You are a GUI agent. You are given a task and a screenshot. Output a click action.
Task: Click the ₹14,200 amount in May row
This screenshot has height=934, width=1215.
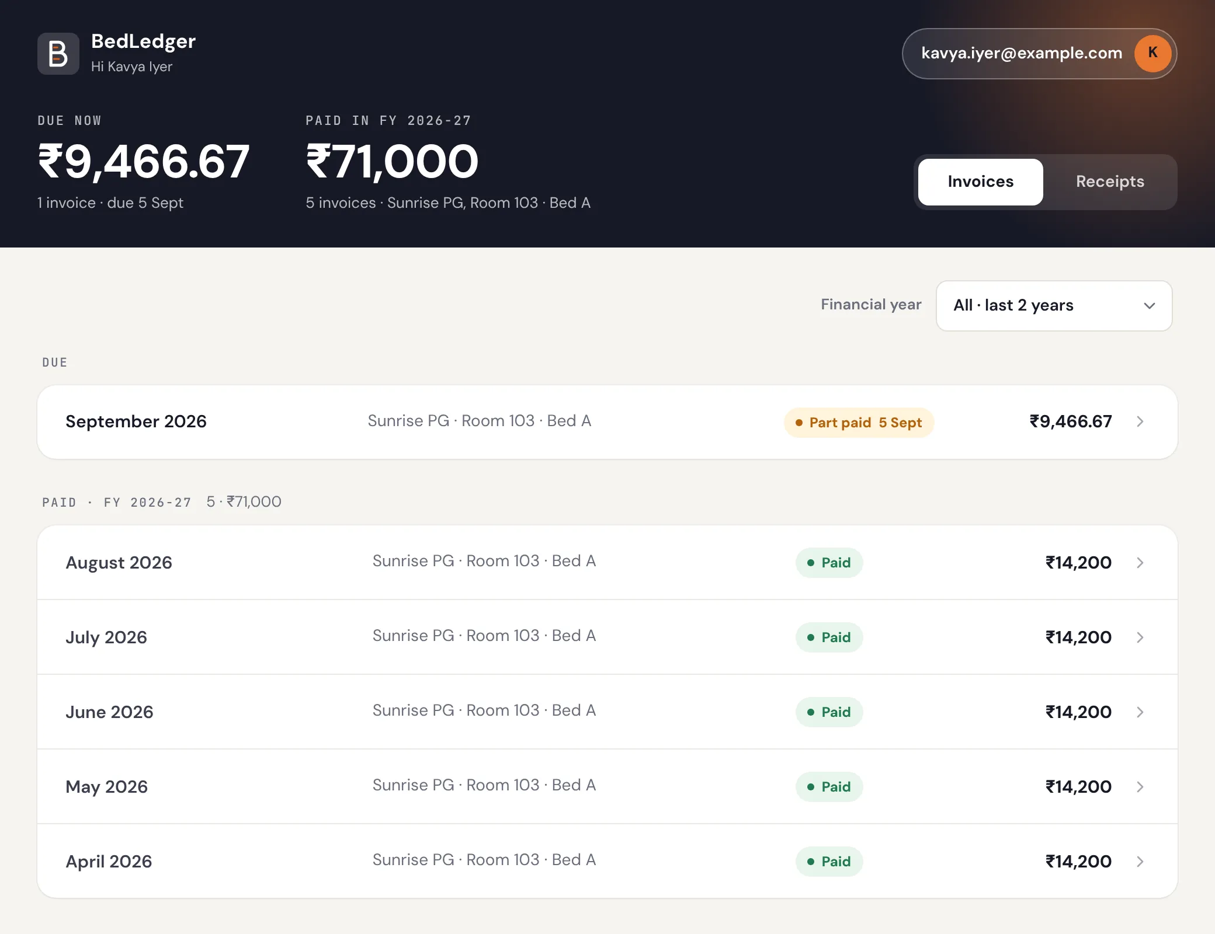(x=1078, y=787)
